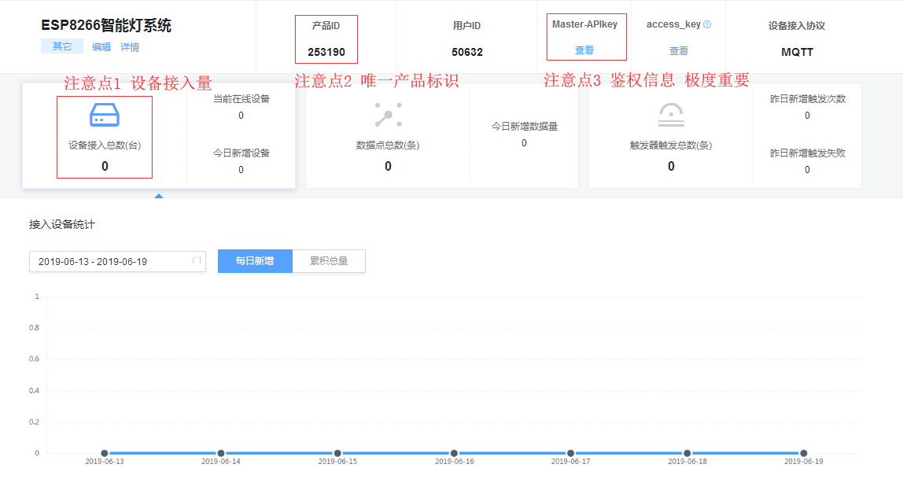Click the Master-APIkey header label
The height and width of the screenshot is (479, 903).
pyautogui.click(x=584, y=24)
